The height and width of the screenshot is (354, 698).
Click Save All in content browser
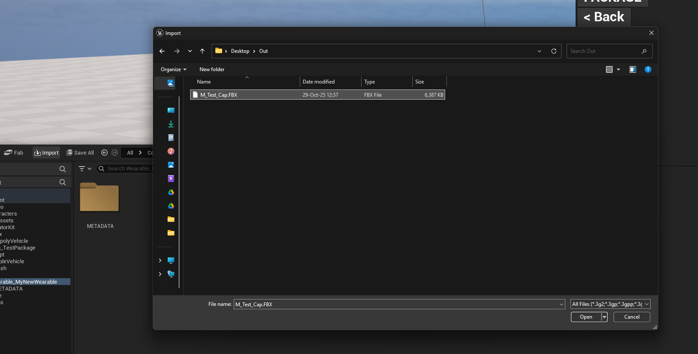click(80, 153)
